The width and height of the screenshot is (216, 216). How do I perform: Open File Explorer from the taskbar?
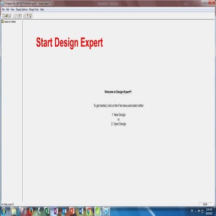[x=13, y=211]
